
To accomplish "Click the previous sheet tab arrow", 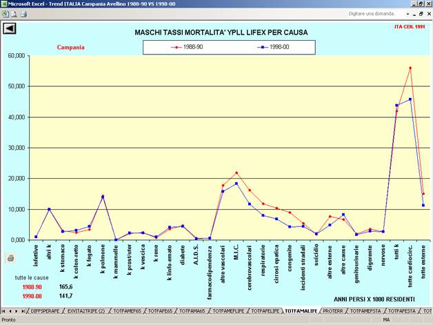I will coord(10,311).
